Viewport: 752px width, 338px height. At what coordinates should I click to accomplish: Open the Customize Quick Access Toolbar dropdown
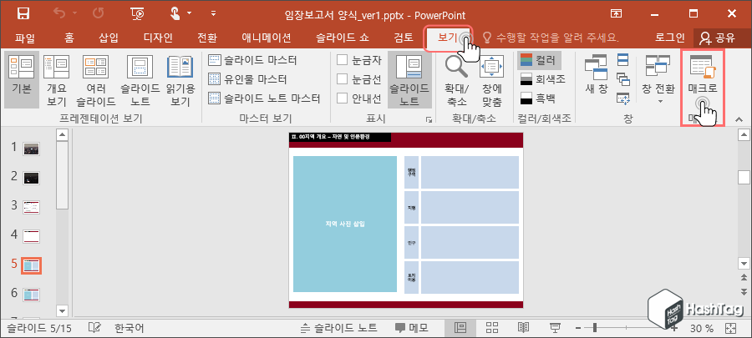[213, 13]
